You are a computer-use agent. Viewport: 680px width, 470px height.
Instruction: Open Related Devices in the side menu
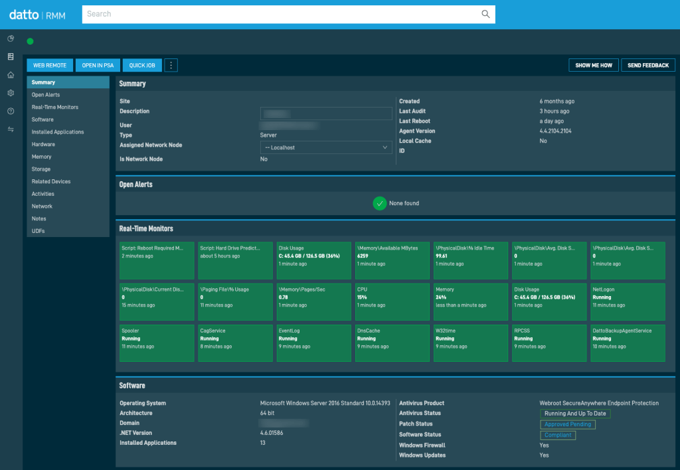pos(68,181)
